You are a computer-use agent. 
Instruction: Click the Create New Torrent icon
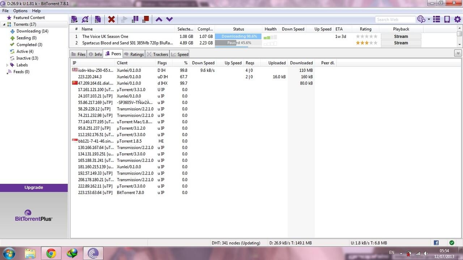(x=98, y=19)
